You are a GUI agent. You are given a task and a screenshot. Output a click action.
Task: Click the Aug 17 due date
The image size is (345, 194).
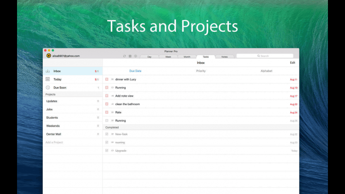tap(293, 96)
